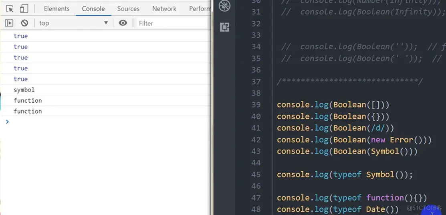Place cursor on the typeof Symbol() line
446x215 pixels.
click(345, 174)
